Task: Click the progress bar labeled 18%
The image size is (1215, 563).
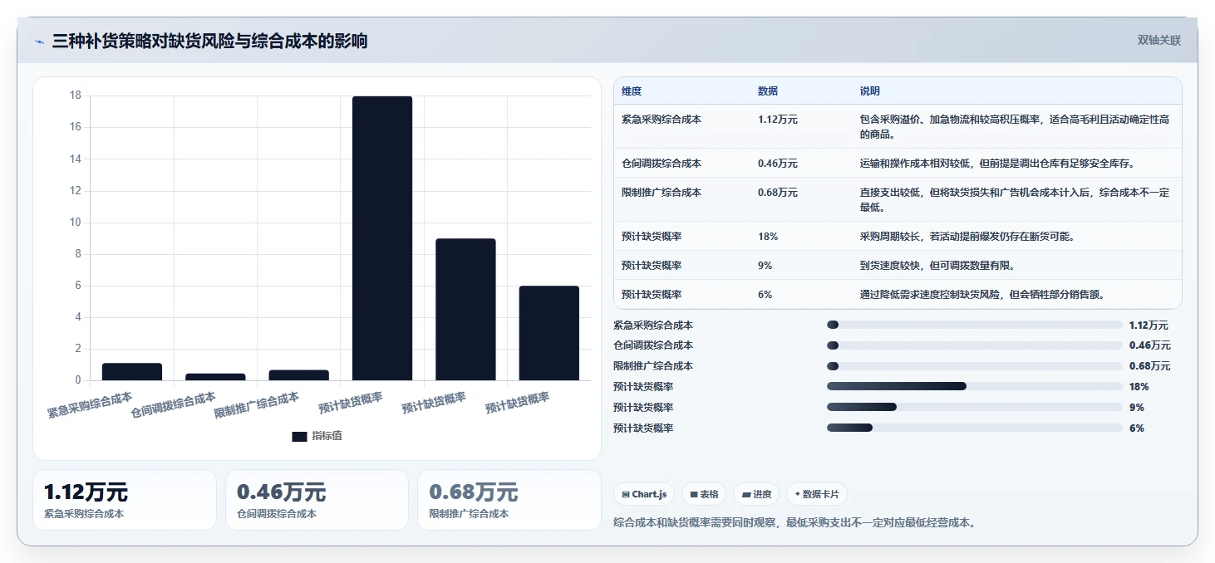Action: click(974, 386)
